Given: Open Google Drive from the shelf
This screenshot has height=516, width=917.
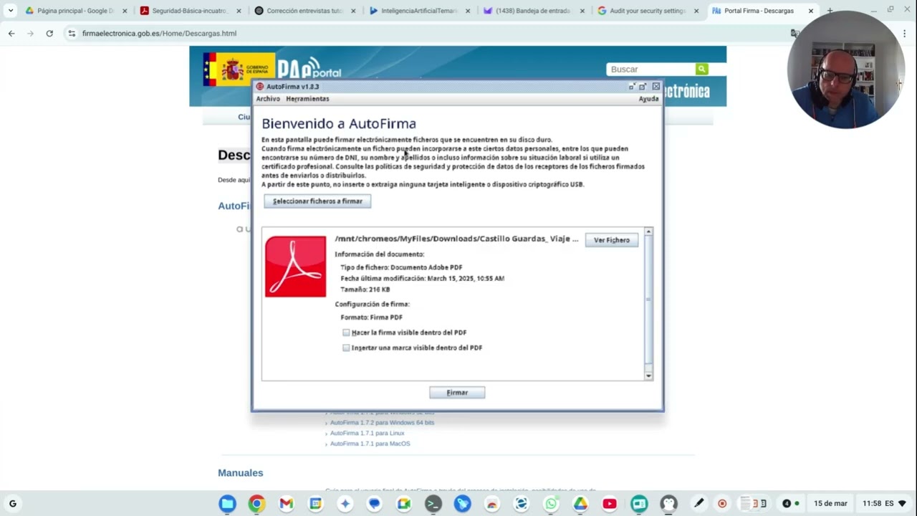Looking at the screenshot, I should [580, 504].
